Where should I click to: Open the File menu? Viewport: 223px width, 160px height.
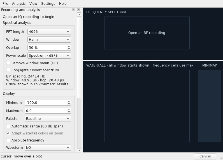click(x=5, y=4)
